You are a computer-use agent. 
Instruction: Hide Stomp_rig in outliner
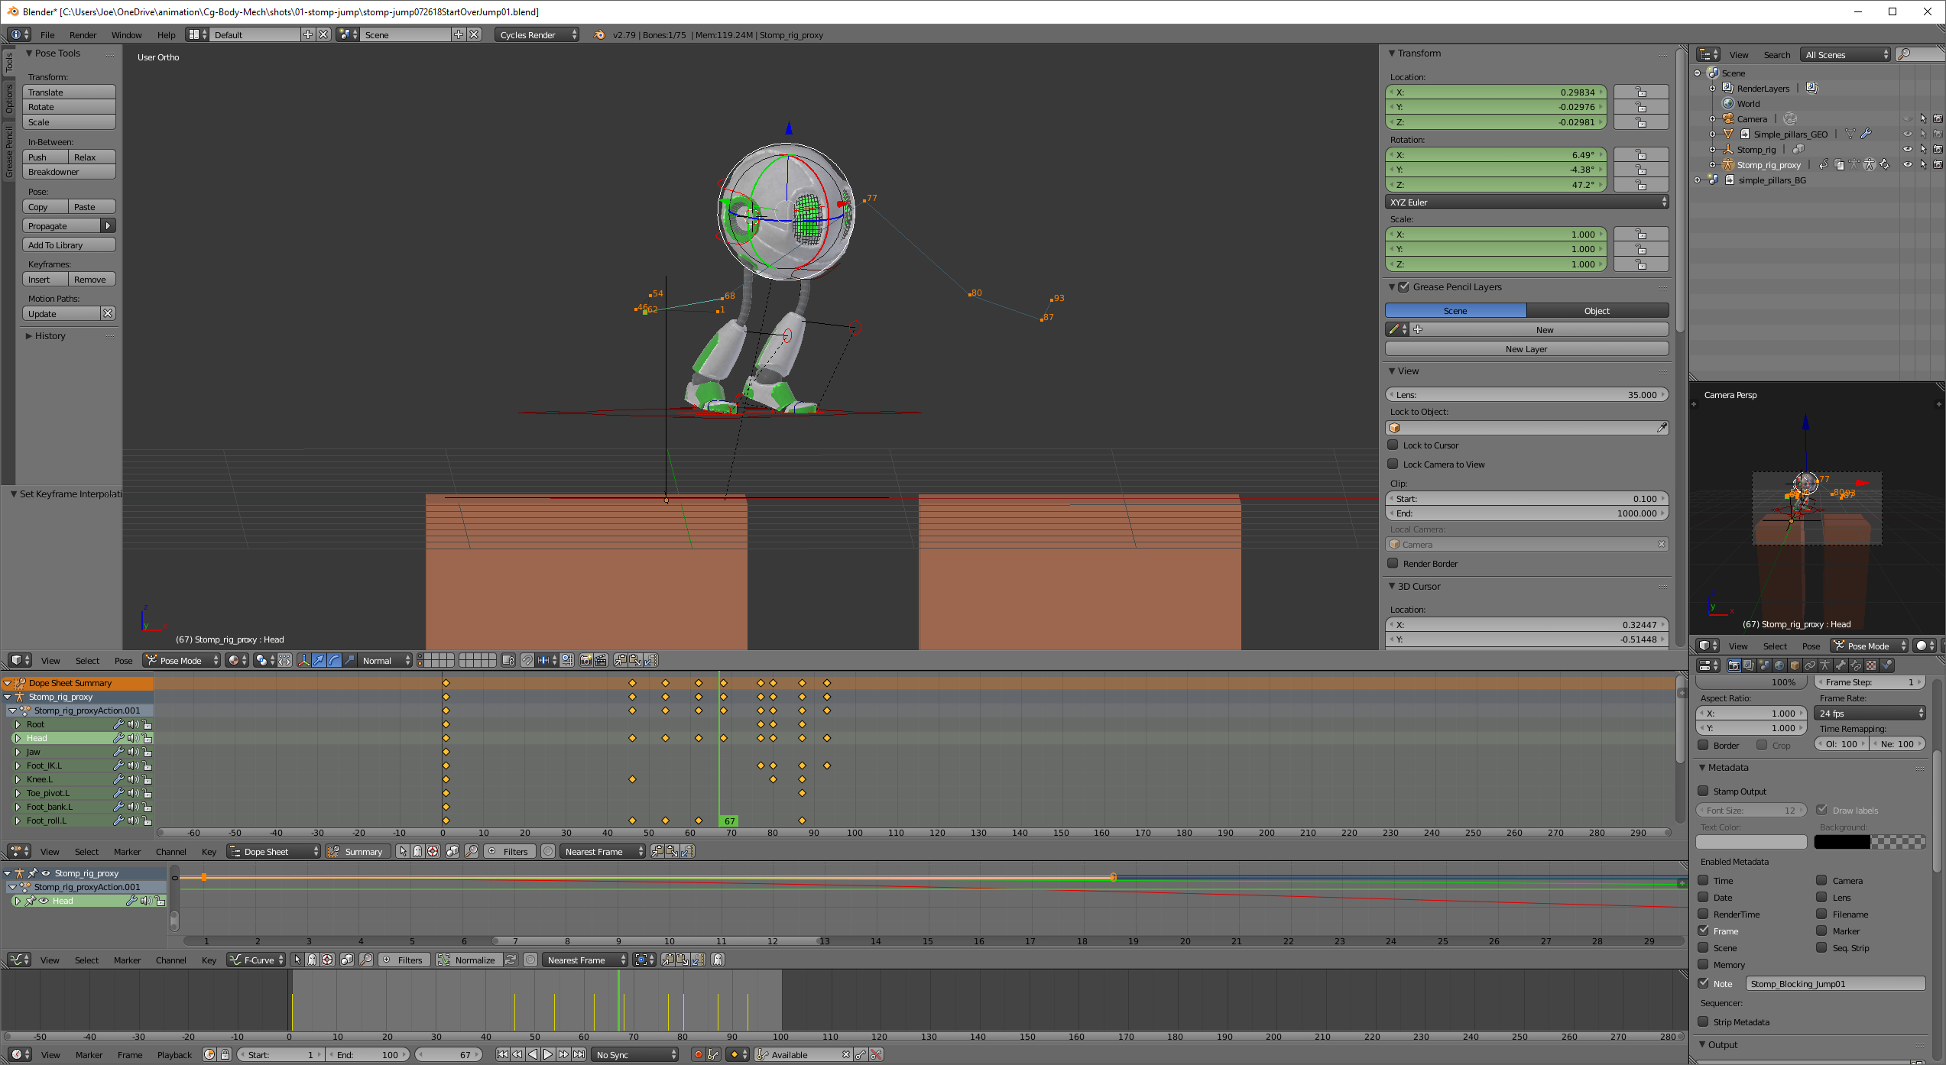point(1907,150)
